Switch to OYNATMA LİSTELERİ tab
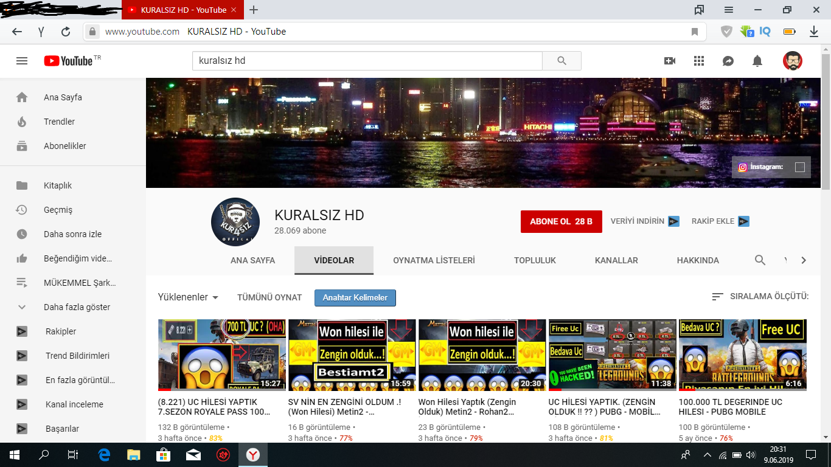The height and width of the screenshot is (467, 831). pyautogui.click(x=434, y=260)
